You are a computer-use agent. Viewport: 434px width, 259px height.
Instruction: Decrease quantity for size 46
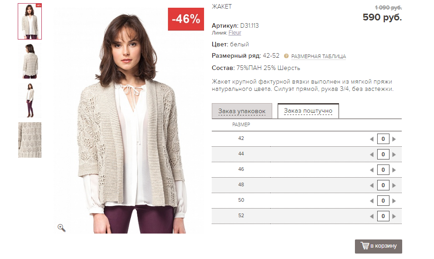(372, 170)
